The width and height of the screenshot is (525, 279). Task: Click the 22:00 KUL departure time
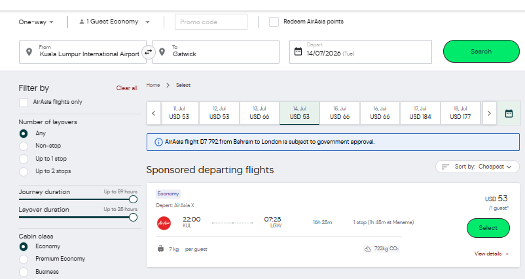(191, 222)
